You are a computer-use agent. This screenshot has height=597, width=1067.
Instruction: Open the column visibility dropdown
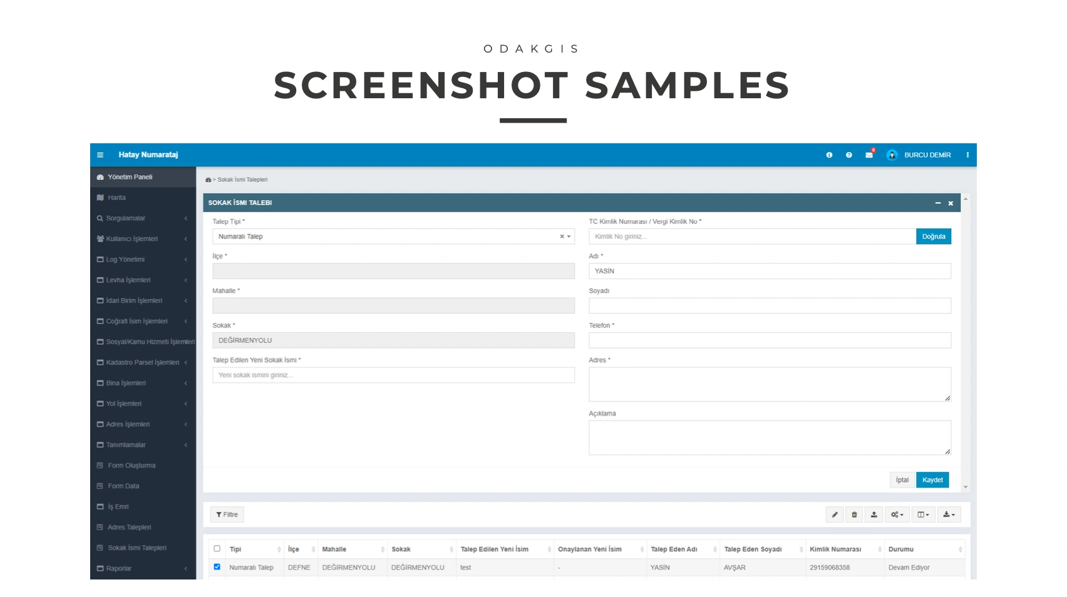pos(923,515)
